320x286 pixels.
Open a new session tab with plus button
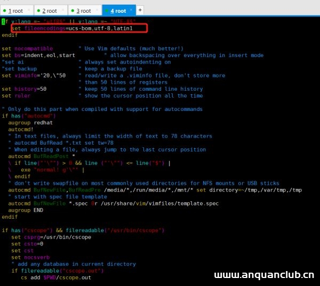(140, 10)
